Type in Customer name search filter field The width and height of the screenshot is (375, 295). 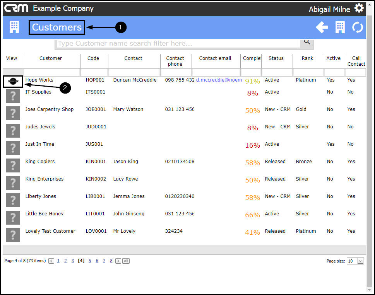coord(178,43)
